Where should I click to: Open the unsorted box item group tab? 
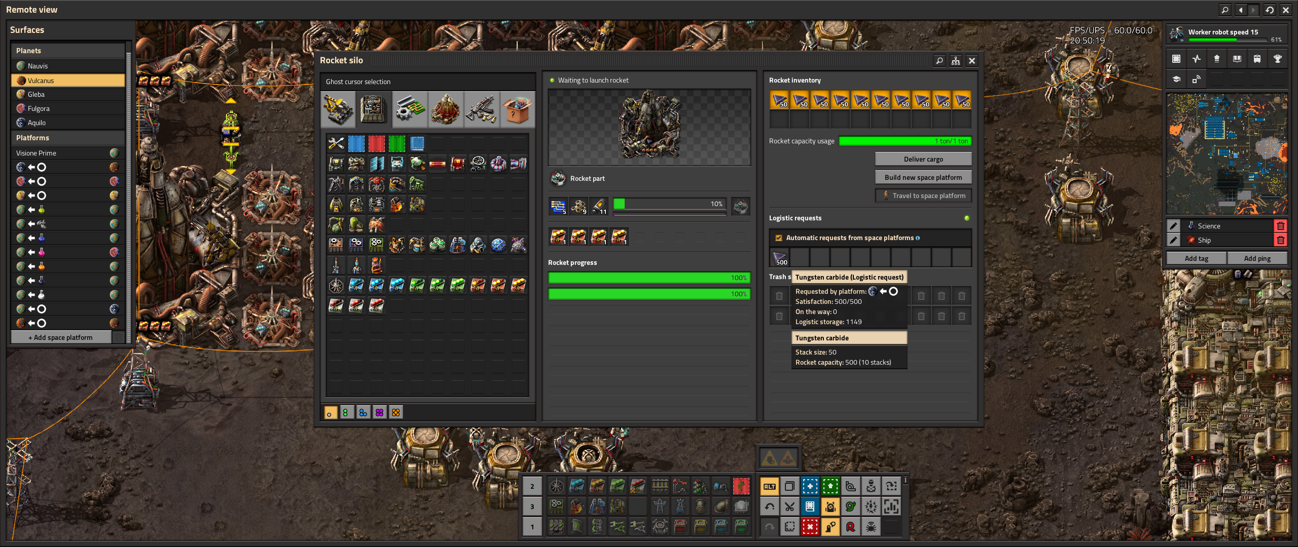(517, 109)
